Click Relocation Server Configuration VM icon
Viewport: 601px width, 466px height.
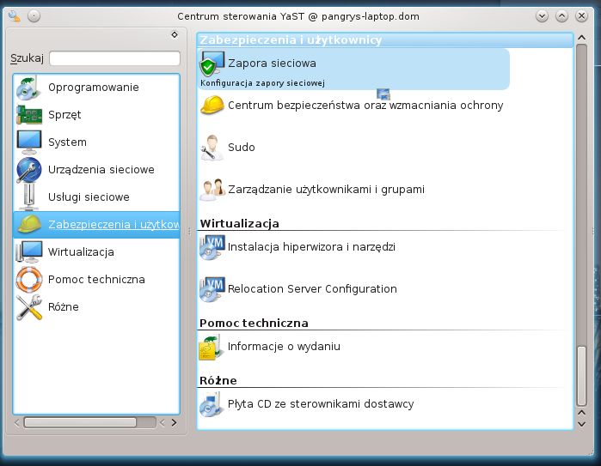[212, 289]
